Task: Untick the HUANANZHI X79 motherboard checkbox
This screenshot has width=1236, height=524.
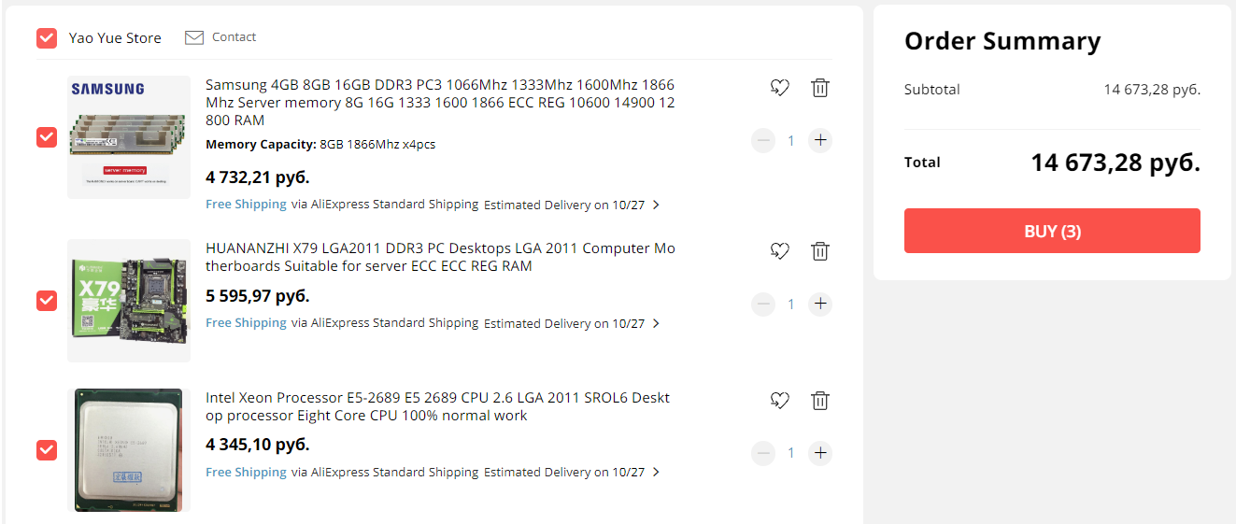Action: tap(47, 301)
